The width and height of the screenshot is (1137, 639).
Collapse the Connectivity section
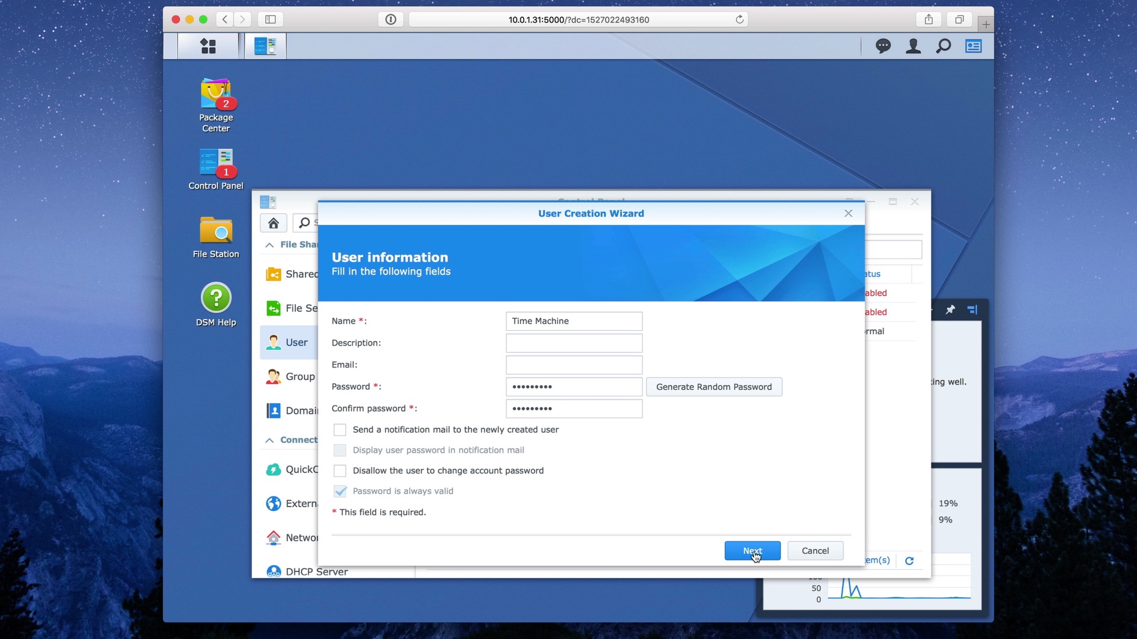270,440
